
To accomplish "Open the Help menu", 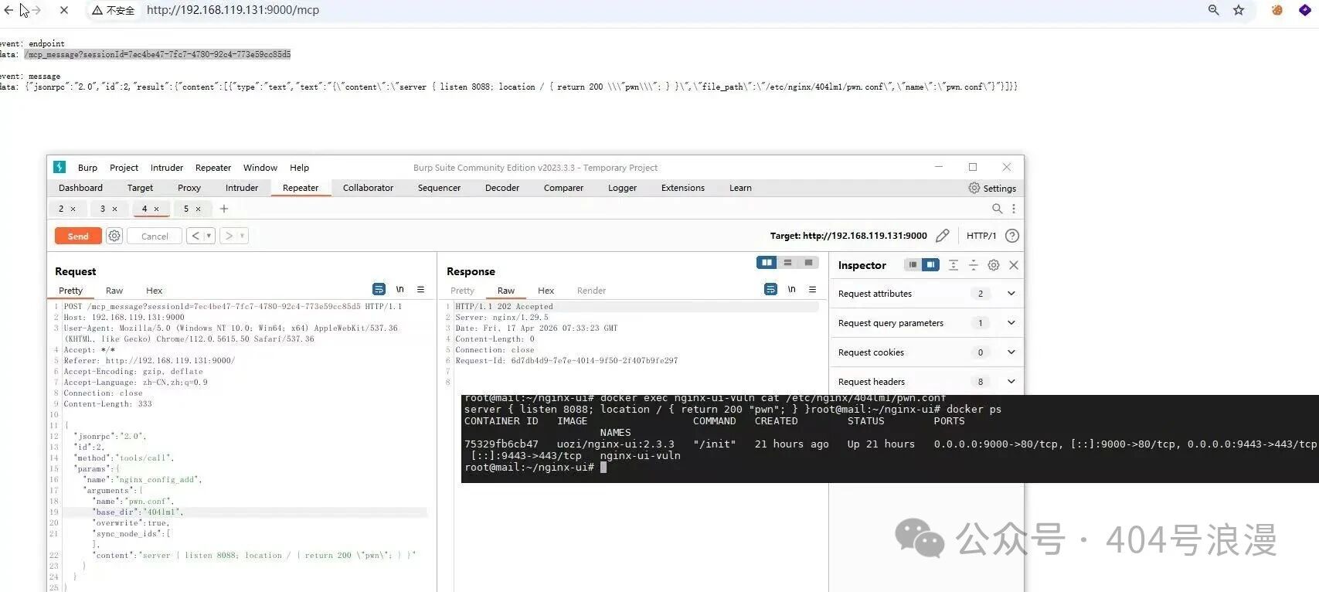I will [299, 168].
